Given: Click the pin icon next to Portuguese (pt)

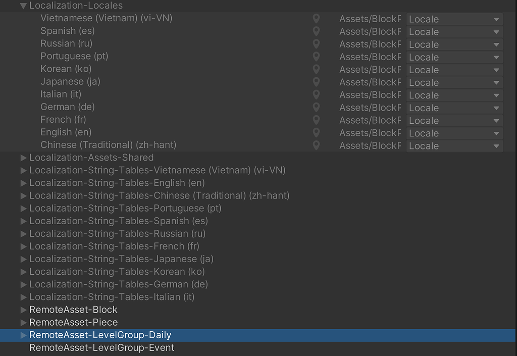Looking at the screenshot, I should click(x=316, y=57).
